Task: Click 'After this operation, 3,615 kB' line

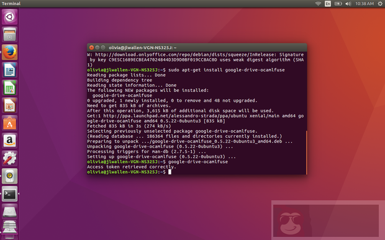Action: coord(180,111)
